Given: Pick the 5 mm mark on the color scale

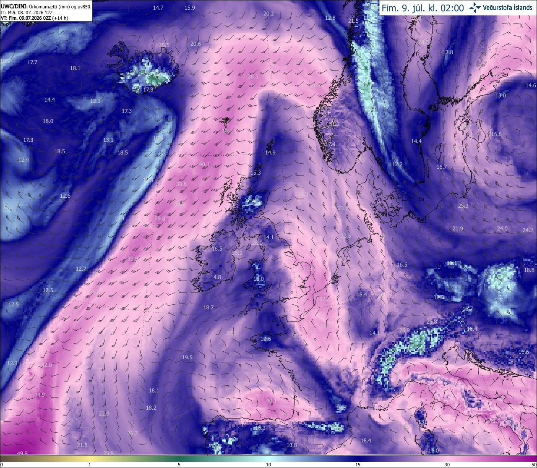Looking at the screenshot, I should pos(179,465).
